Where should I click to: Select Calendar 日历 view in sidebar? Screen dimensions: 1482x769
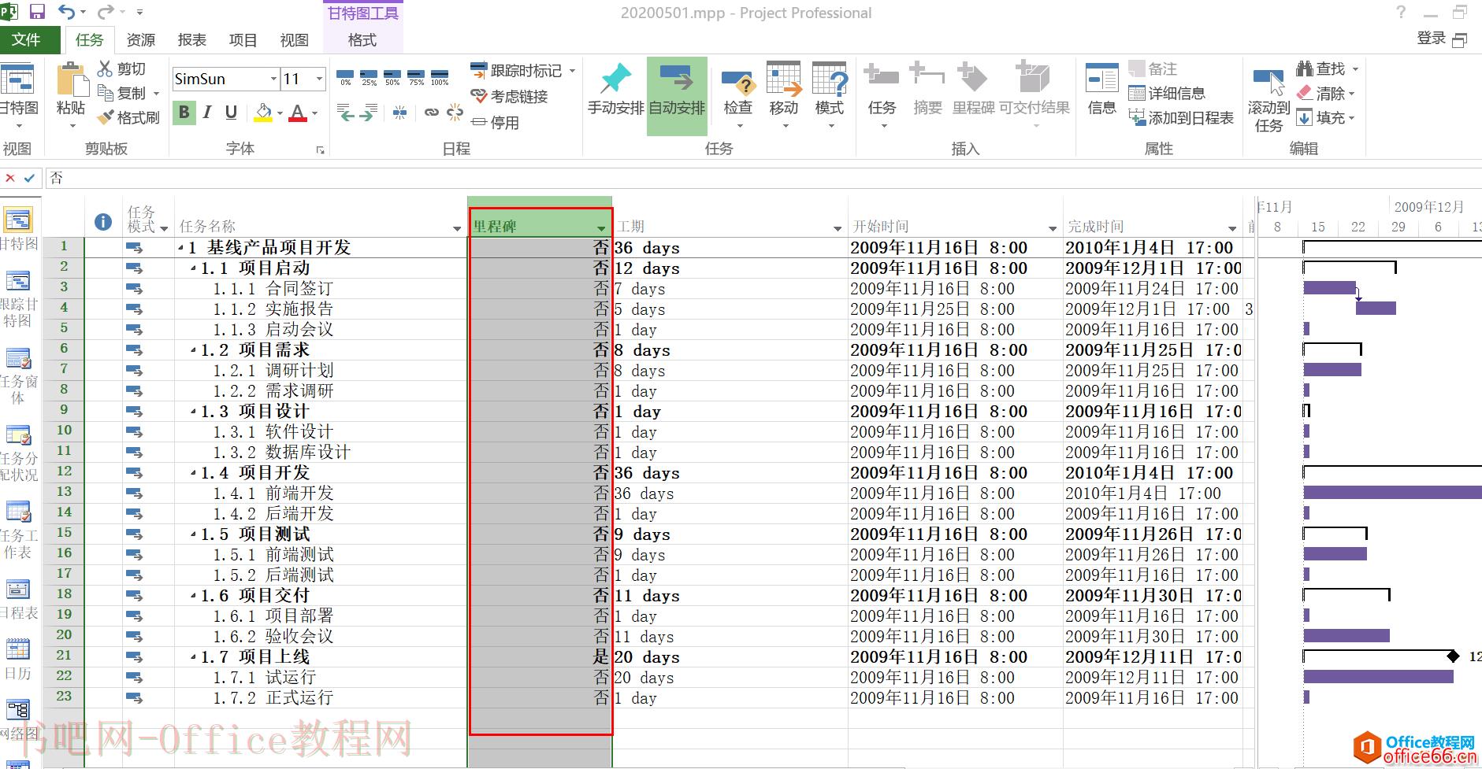(18, 659)
